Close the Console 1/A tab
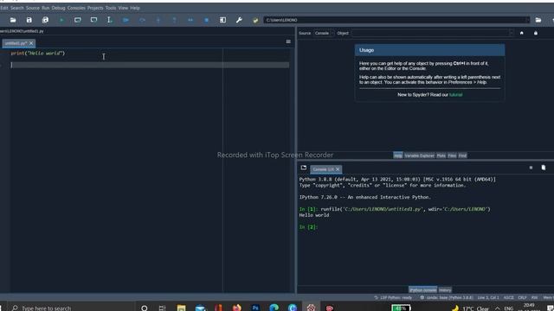Viewport: 554px width, 311px height. 338,169
